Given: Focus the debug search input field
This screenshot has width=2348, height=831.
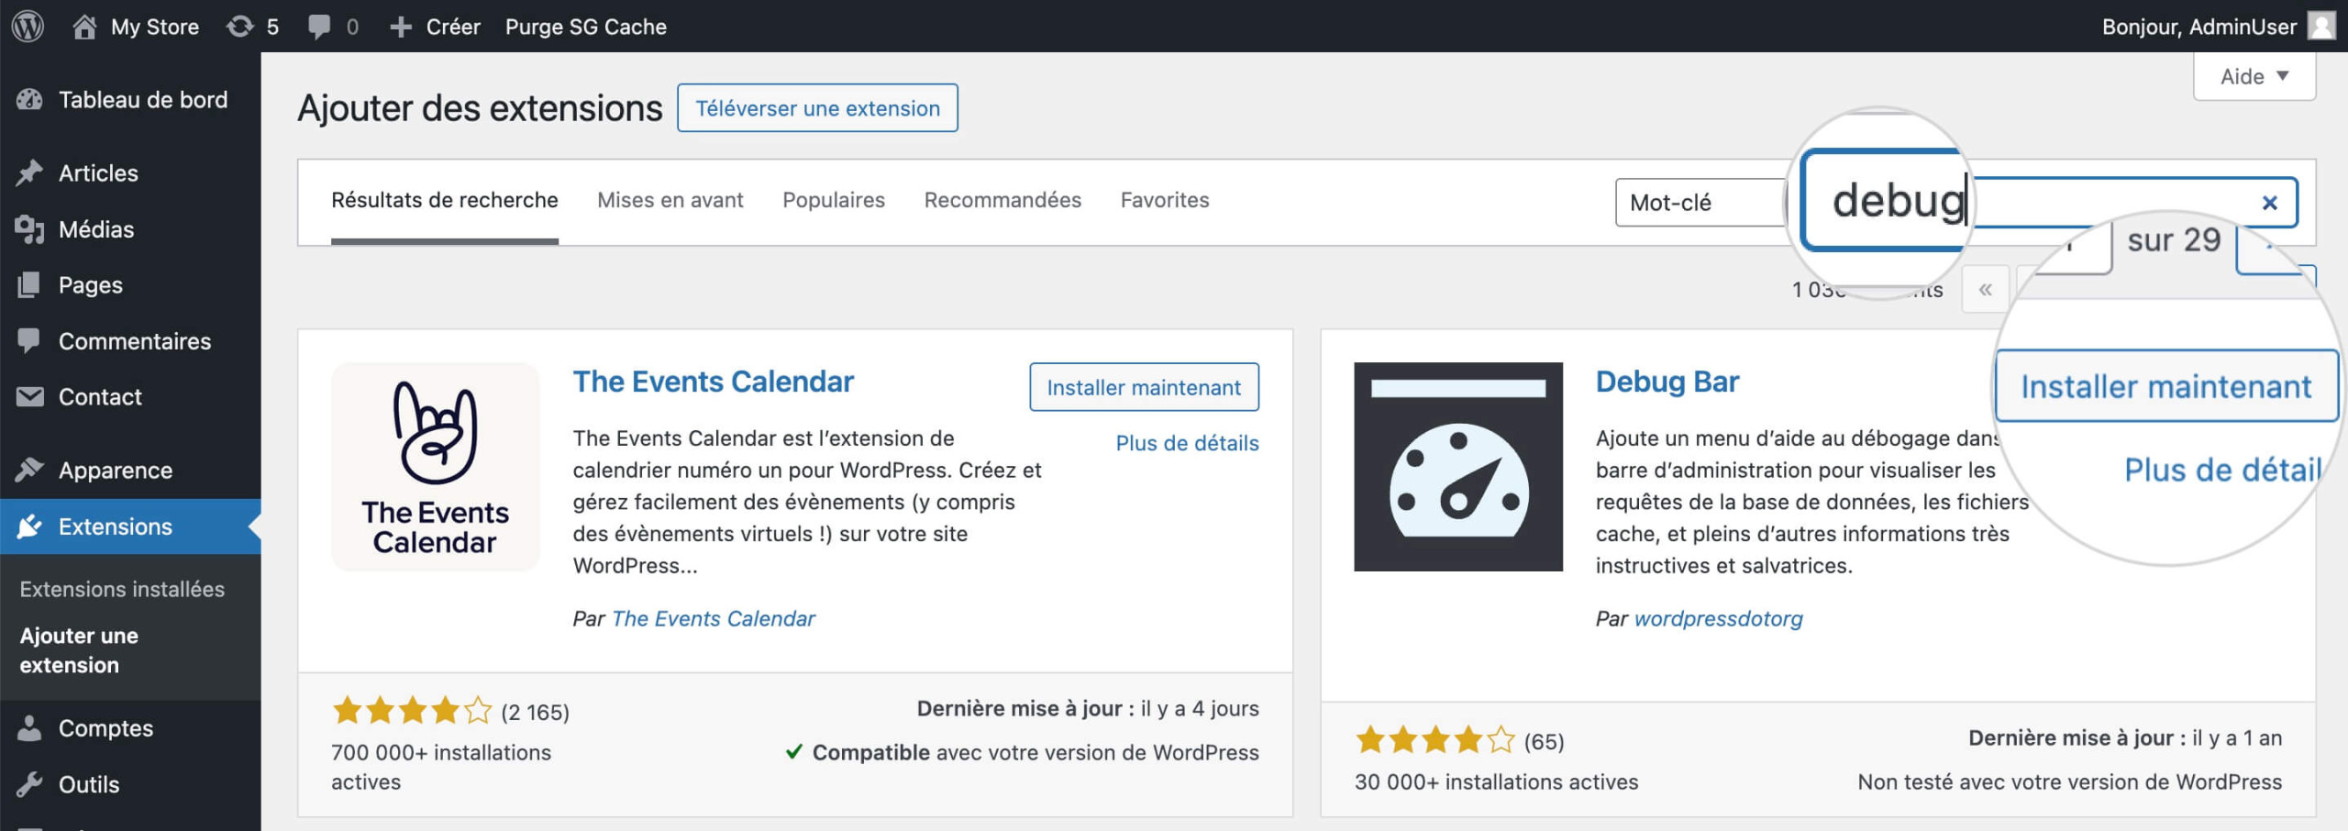Looking at the screenshot, I should (2050, 202).
